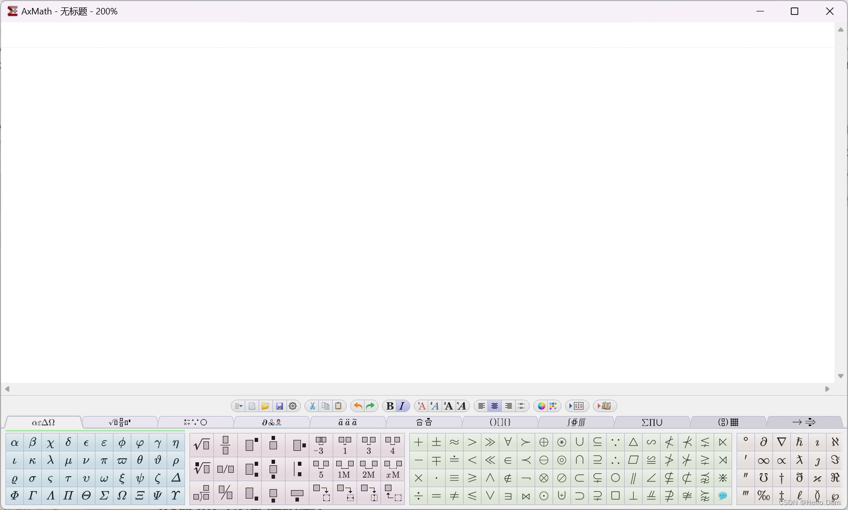Insert a superscript template
Screen dimensions: 848x510
coord(252,444)
